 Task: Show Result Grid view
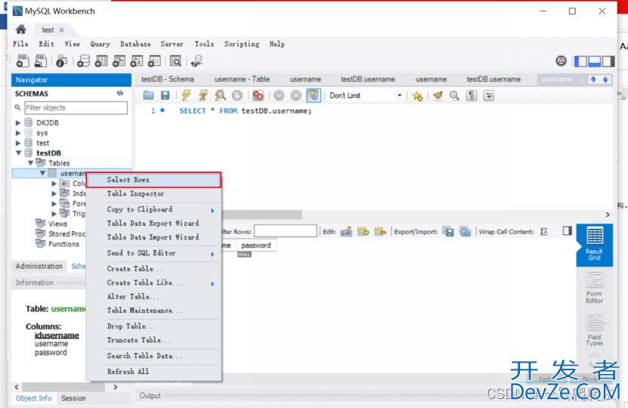tap(594, 243)
